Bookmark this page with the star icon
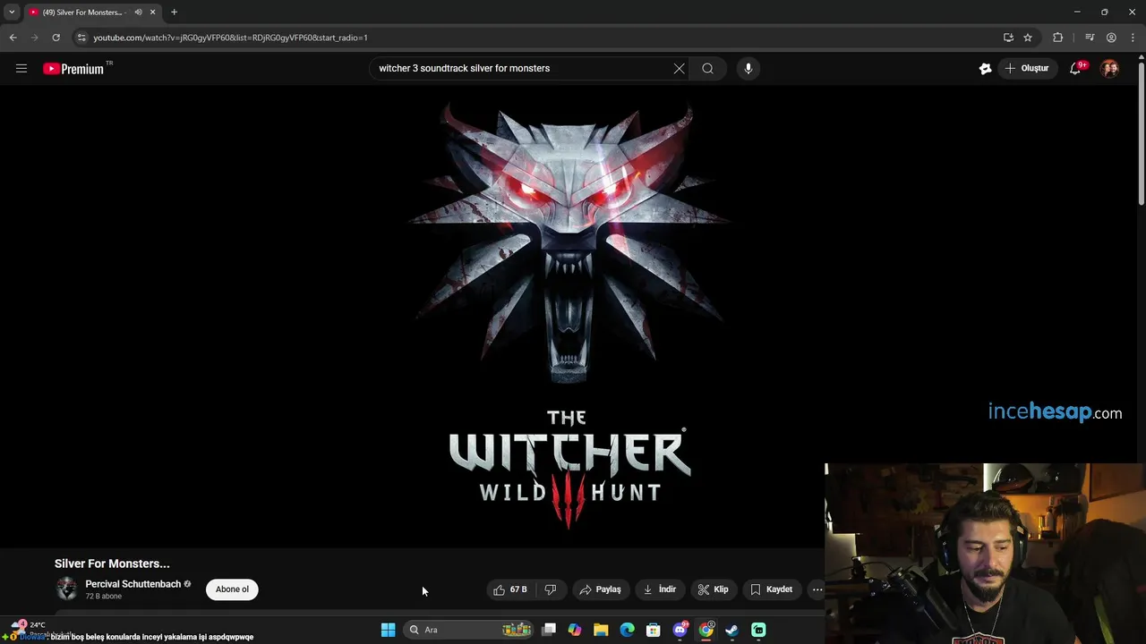1146x644 pixels. coord(1028,38)
